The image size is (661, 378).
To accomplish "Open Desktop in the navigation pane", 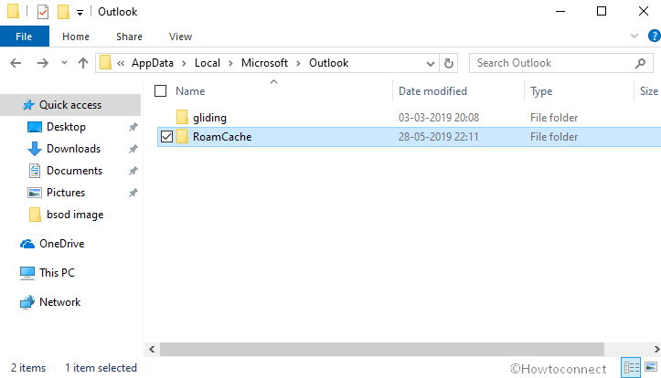I will click(66, 127).
